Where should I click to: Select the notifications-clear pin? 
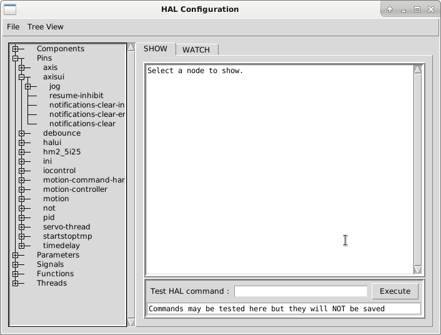click(82, 124)
